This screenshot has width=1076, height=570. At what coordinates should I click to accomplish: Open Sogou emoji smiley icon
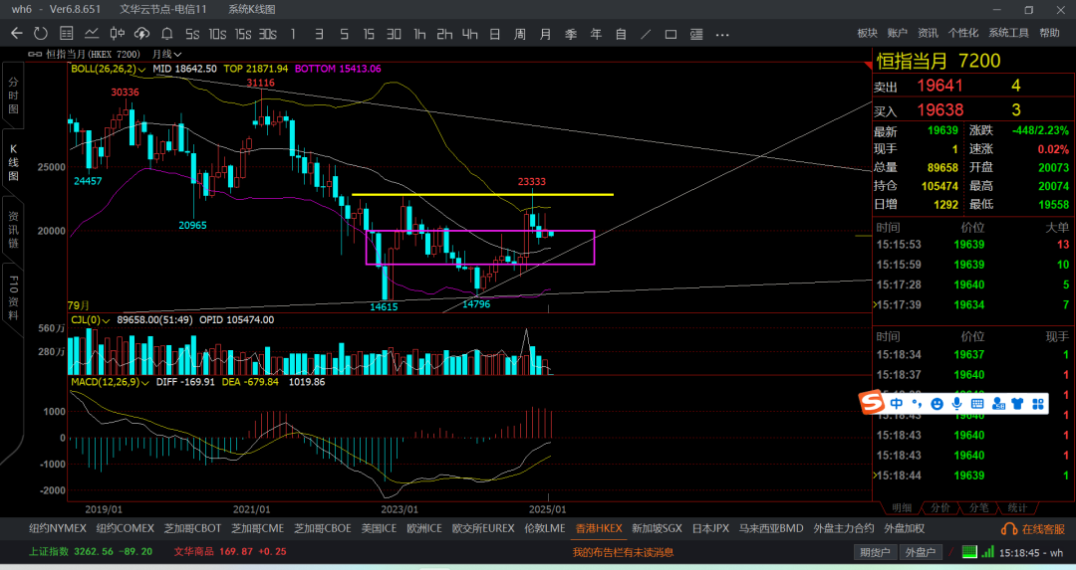coord(937,404)
